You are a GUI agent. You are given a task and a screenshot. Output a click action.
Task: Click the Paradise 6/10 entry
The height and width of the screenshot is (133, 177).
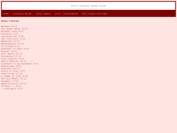10,34
